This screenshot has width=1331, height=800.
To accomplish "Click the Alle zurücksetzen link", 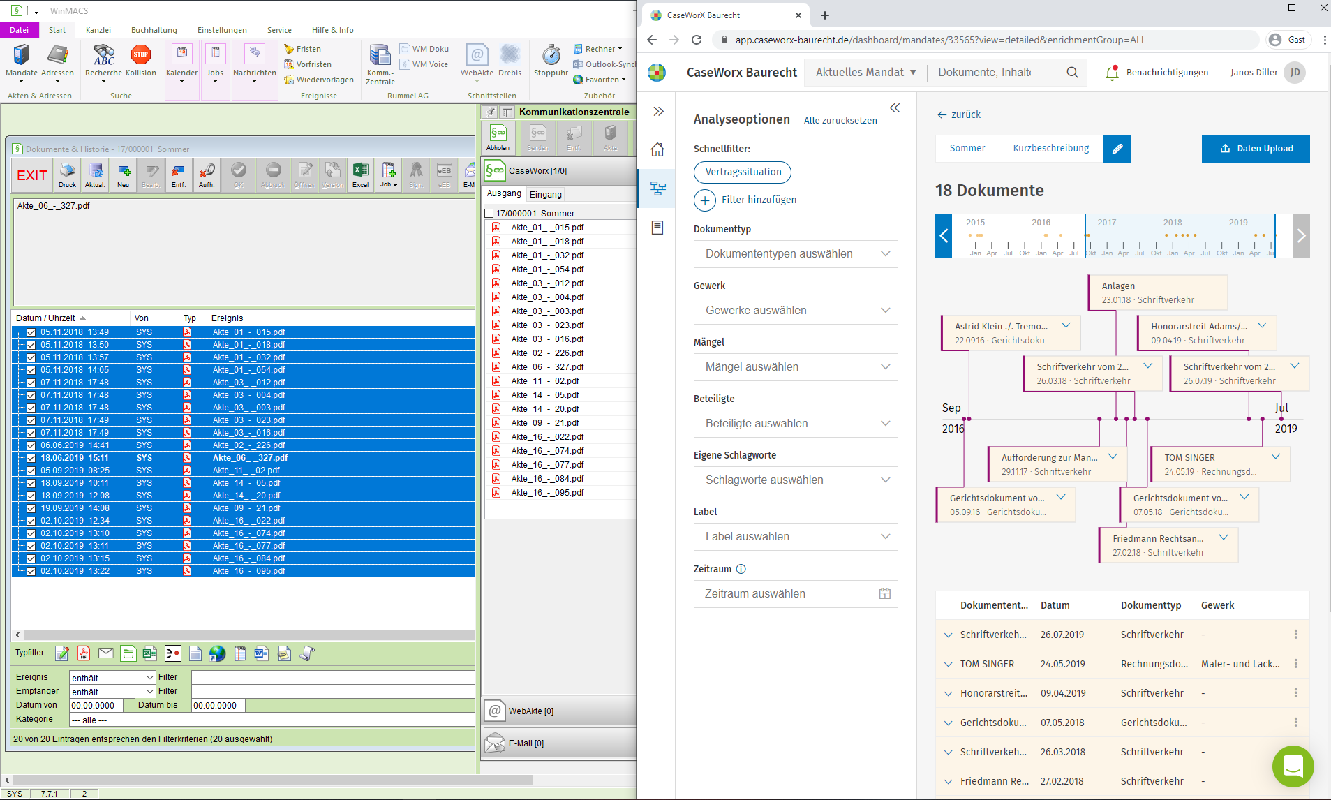I will [x=840, y=121].
